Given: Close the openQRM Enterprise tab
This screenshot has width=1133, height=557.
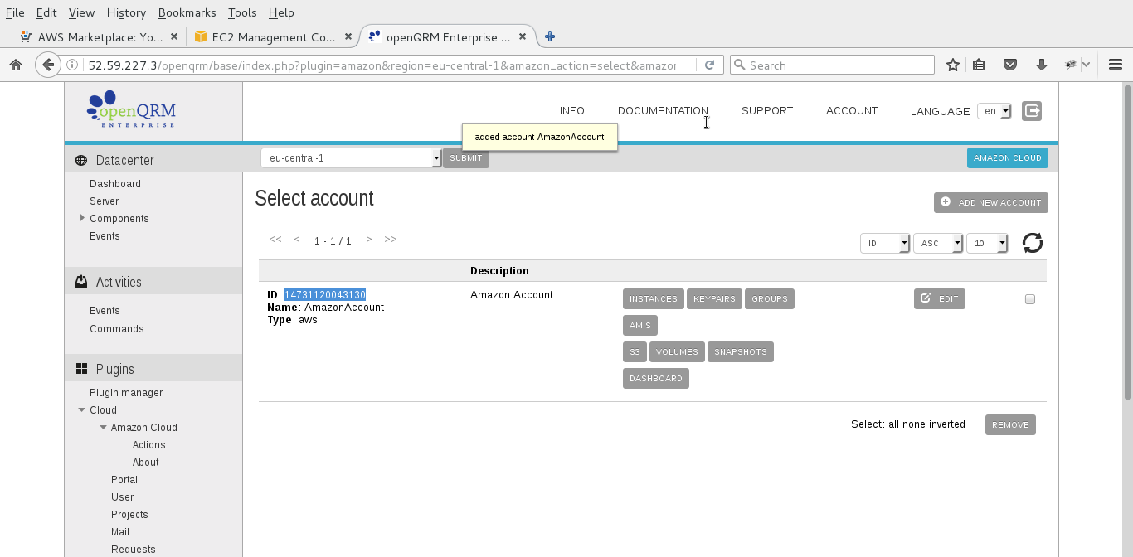Looking at the screenshot, I should pyautogui.click(x=523, y=36).
